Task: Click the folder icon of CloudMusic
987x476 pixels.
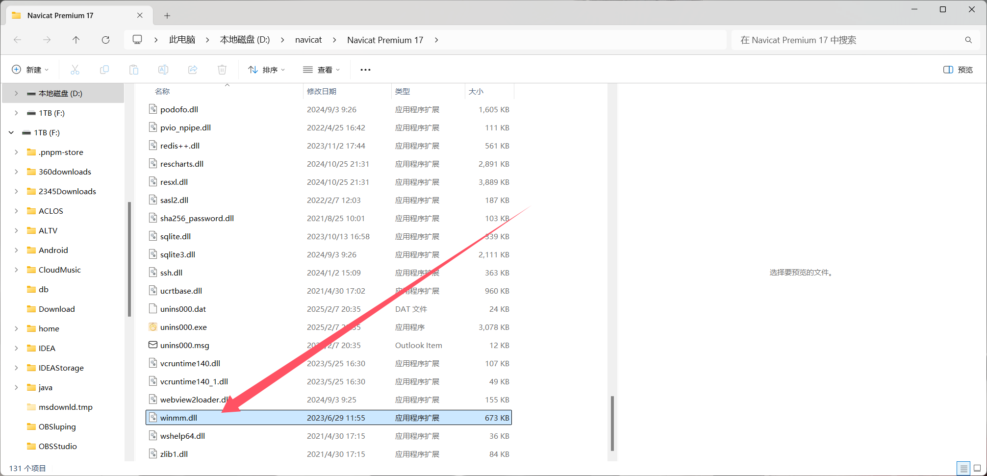Action: 31,270
